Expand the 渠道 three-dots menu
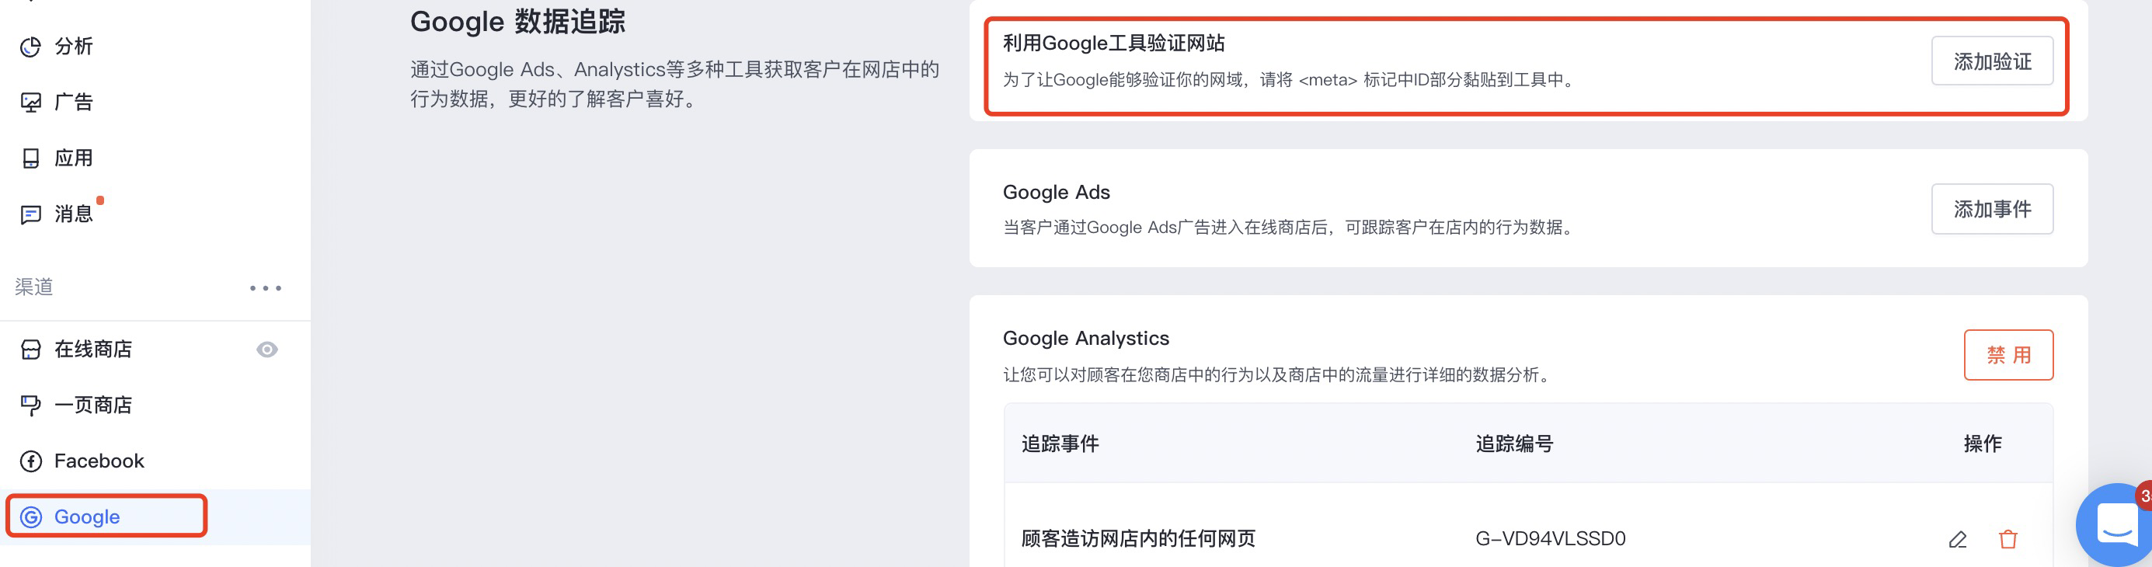The height and width of the screenshot is (567, 2152). (x=266, y=288)
